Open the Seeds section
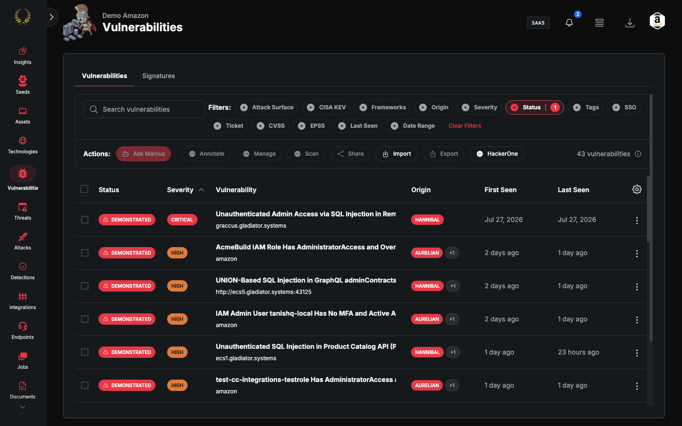Viewport: 682px width, 426px height. point(22,85)
